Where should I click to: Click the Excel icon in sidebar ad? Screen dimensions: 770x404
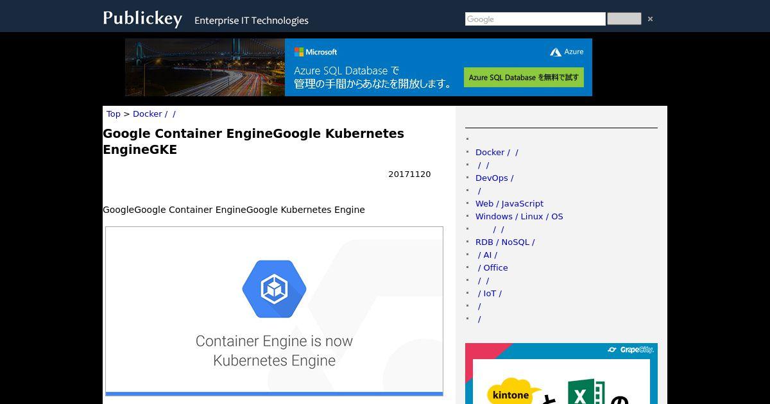(x=586, y=392)
